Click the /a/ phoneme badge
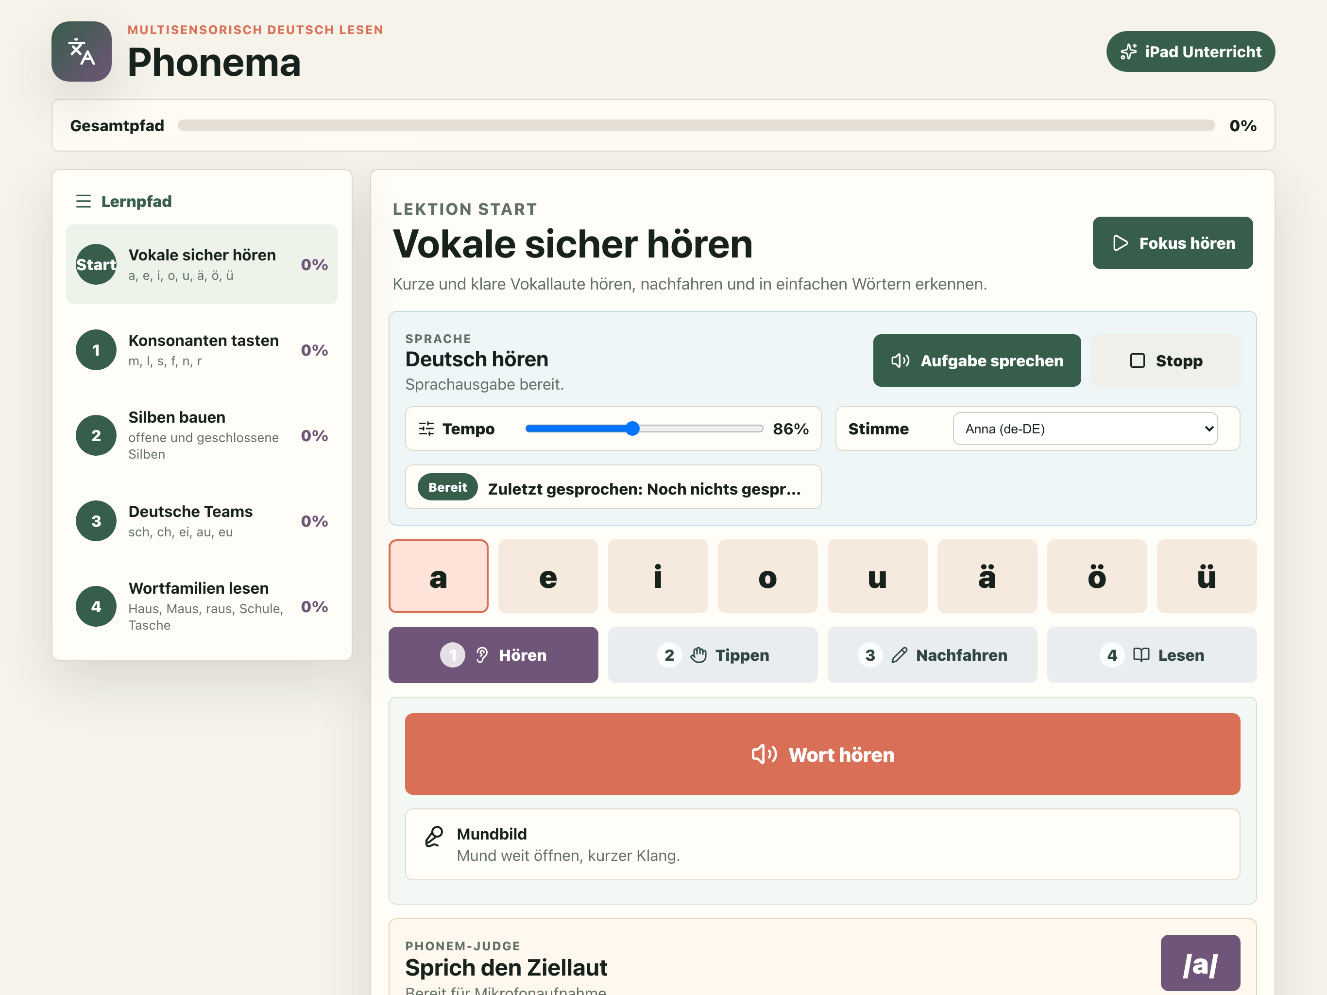This screenshot has width=1327, height=995. (1200, 962)
